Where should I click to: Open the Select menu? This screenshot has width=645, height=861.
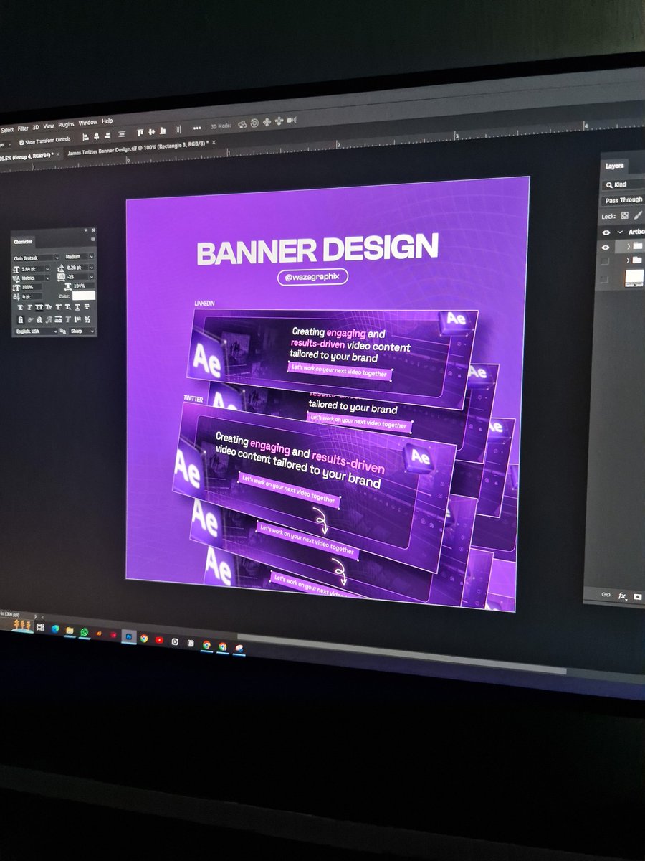pos(7,130)
